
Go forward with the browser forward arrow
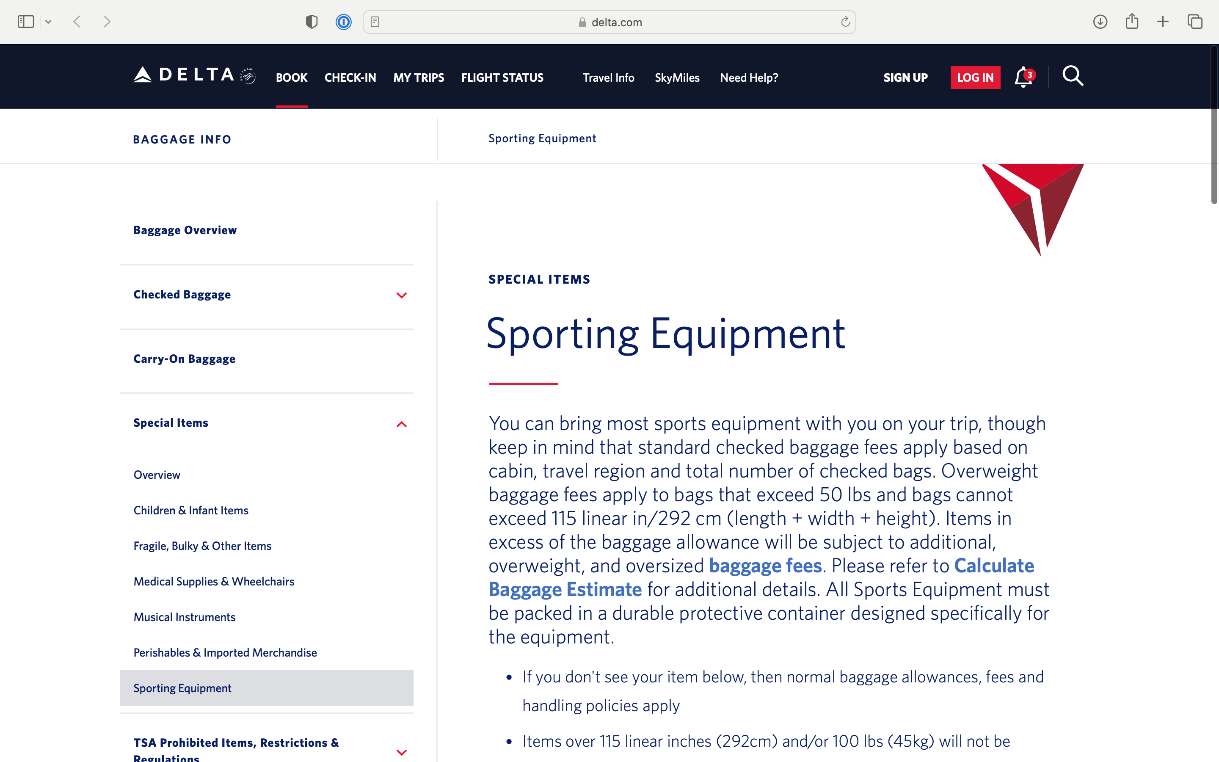[x=107, y=22]
